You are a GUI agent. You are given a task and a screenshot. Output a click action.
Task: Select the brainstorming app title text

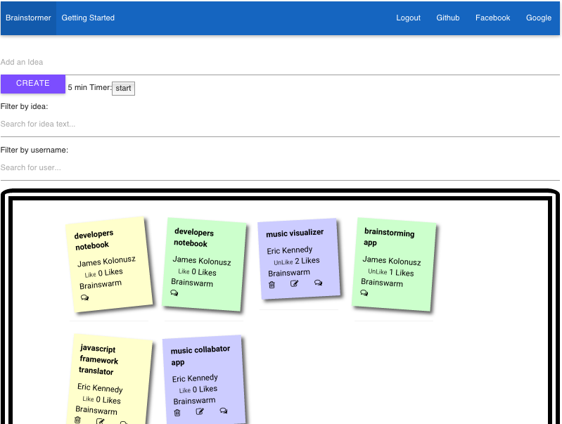pyautogui.click(x=389, y=237)
